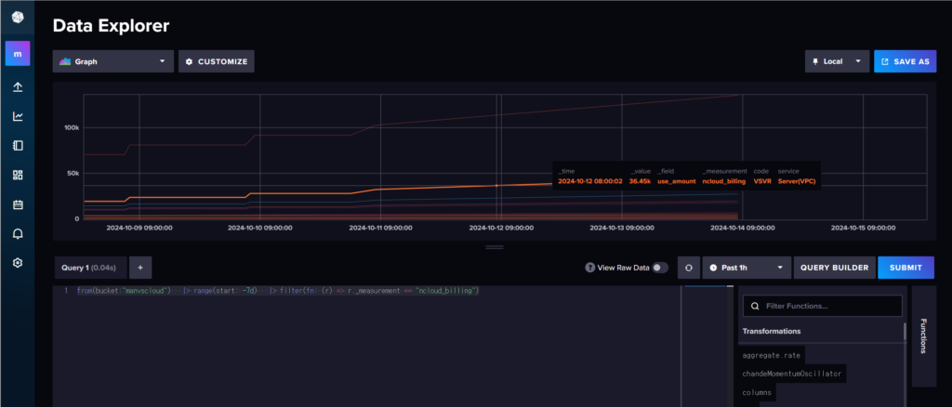Switch to QUERY BUILDER
Screen dimensions: 952x407
click(834, 268)
